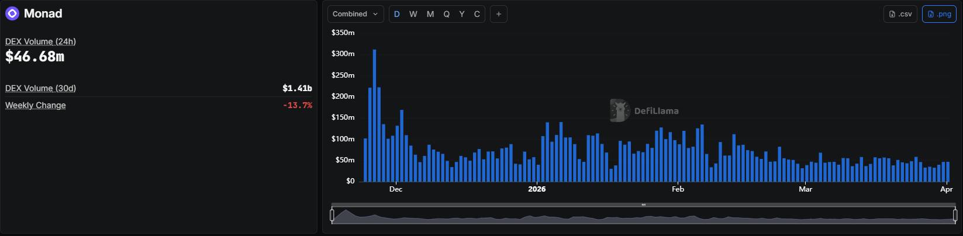Click the Weekly Change label
Viewport: 963px width, 236px height.
tap(36, 105)
